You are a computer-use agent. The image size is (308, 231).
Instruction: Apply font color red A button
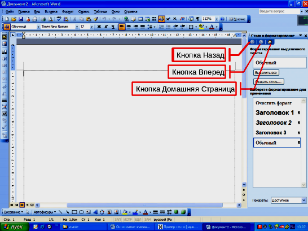point(212,27)
